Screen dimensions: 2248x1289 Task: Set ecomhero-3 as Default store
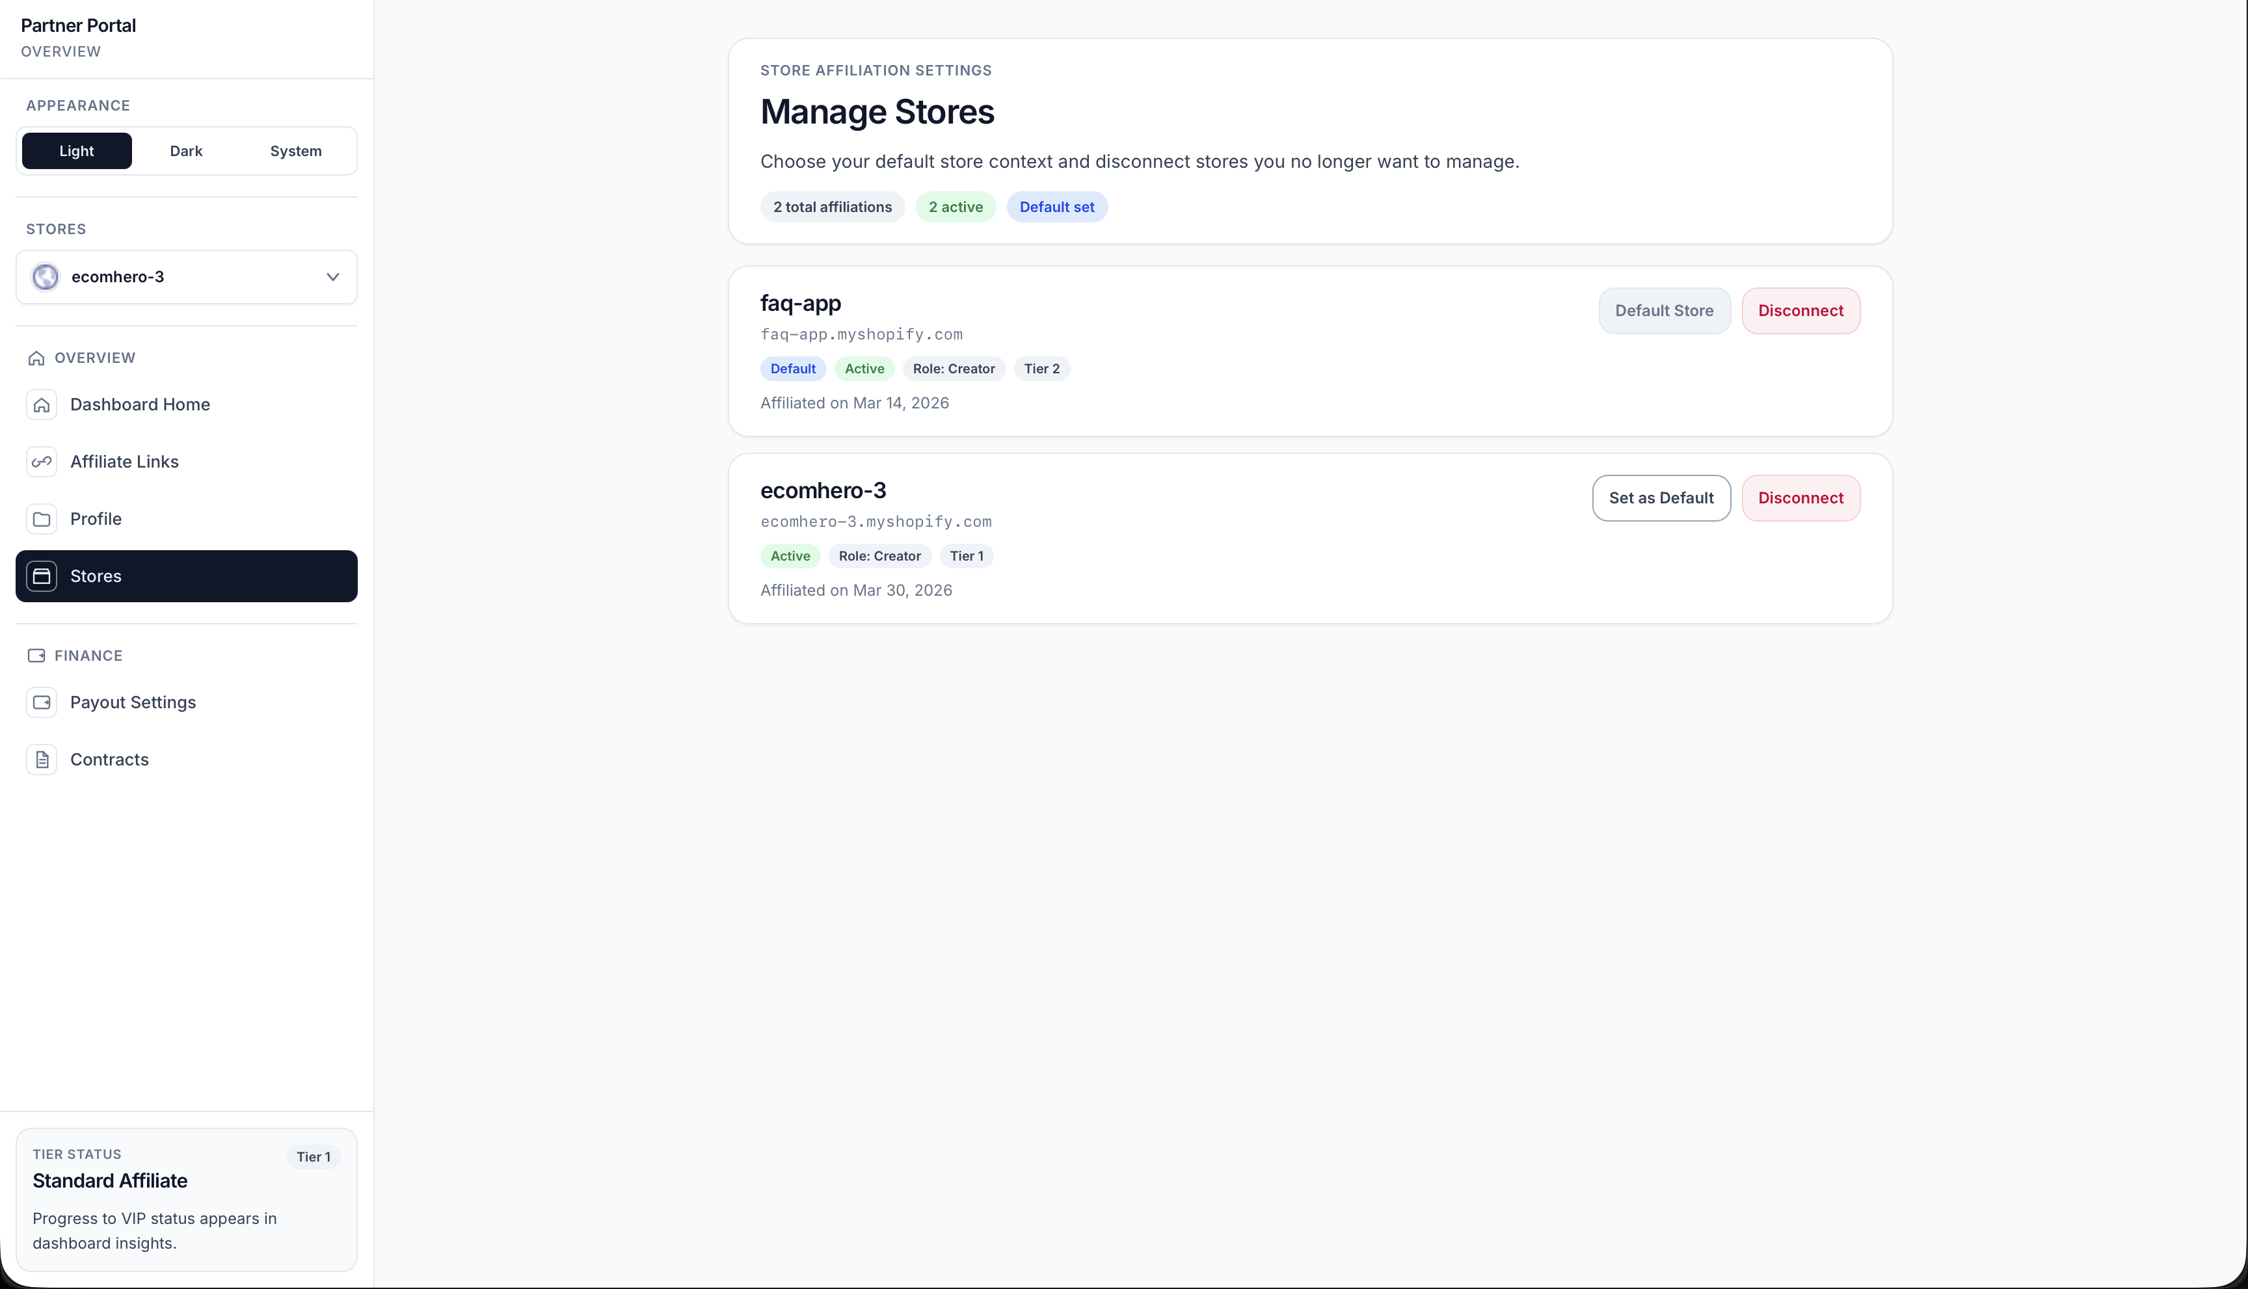pos(1661,498)
